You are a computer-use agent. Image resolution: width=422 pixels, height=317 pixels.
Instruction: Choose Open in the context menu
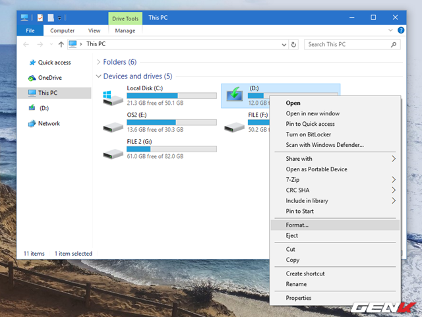tap(335, 103)
